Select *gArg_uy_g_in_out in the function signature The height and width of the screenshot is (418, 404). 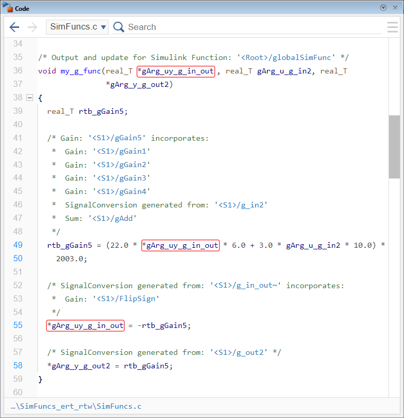coord(176,71)
